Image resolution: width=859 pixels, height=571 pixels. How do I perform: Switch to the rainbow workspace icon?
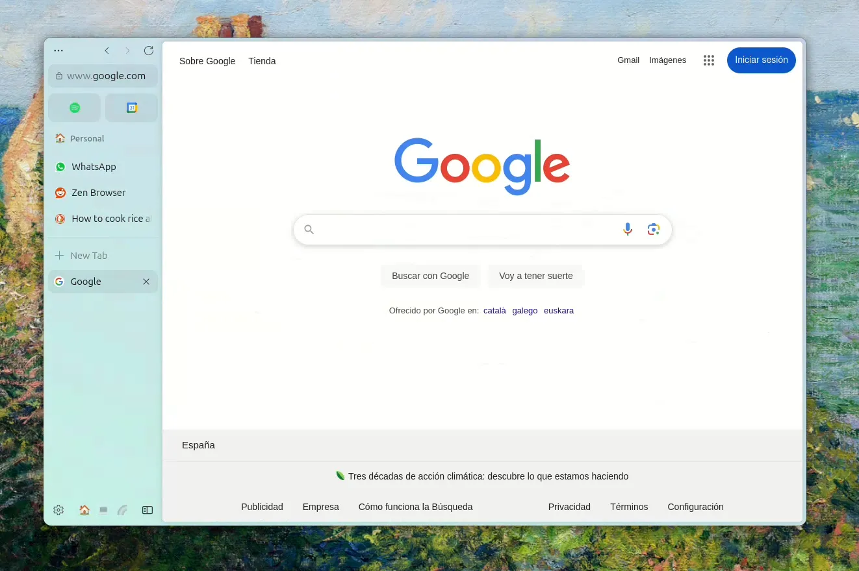[122, 511]
